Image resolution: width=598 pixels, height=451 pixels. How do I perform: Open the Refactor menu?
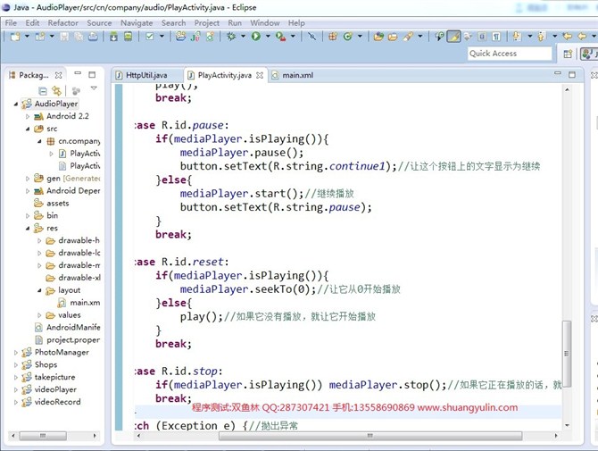point(63,23)
